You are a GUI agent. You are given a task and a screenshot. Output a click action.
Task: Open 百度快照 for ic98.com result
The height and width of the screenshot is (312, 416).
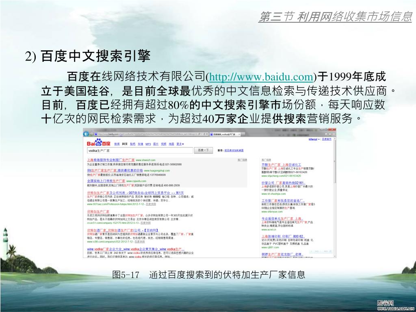point(140,242)
